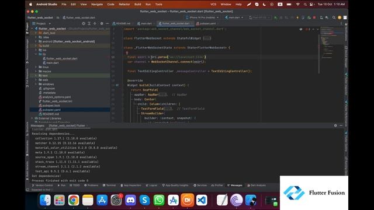This screenshot has width=374, height=210.
Task: Open the Navigate menu
Action: (x=97, y=4)
